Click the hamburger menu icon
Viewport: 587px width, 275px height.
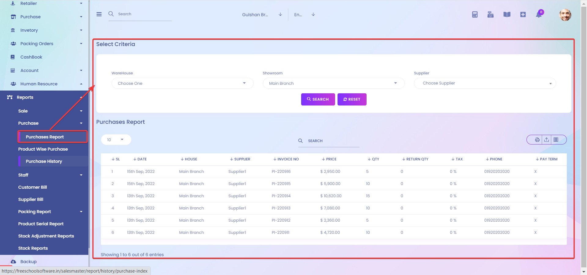pos(99,14)
